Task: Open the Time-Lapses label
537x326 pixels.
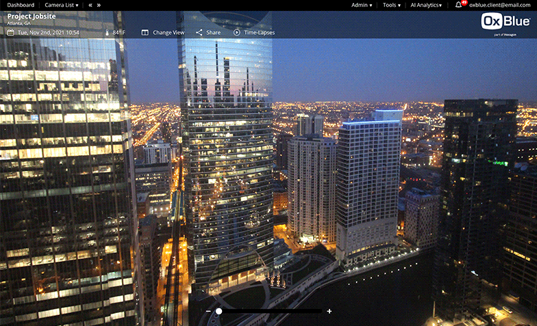Action: [x=260, y=32]
